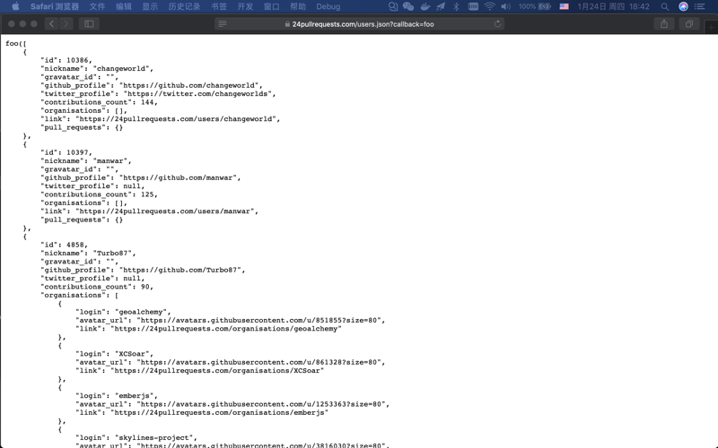This screenshot has width=718, height=448.
Task: Click the status icon left of WeChat
Action: [x=392, y=6]
